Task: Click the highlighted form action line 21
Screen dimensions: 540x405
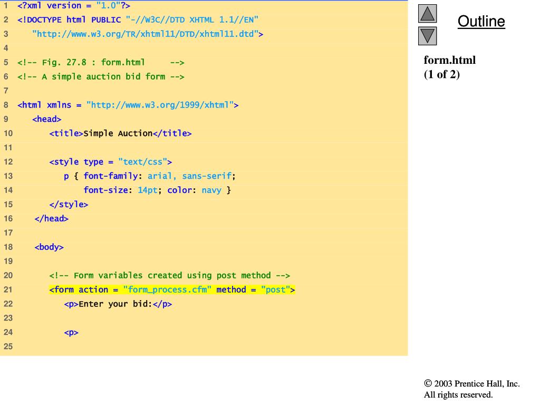Action: tap(172, 290)
